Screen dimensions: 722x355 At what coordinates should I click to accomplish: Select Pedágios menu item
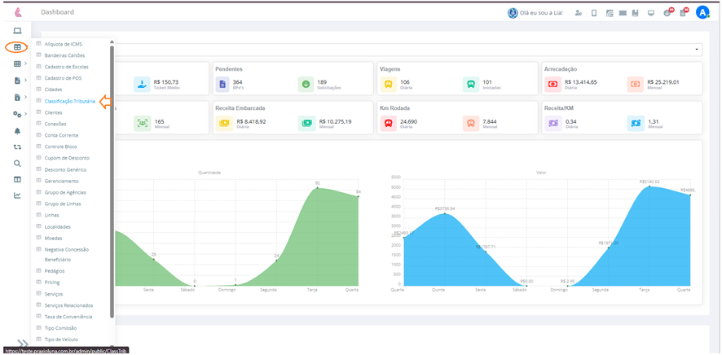click(55, 271)
